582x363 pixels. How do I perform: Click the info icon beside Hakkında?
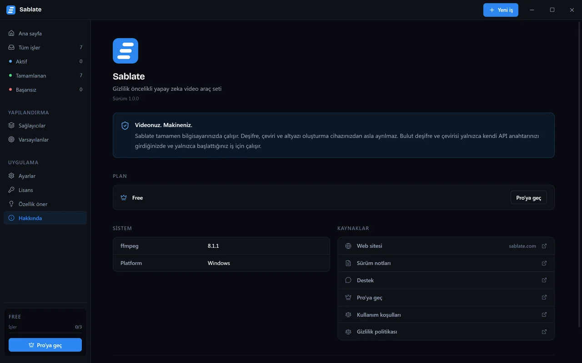click(x=11, y=218)
